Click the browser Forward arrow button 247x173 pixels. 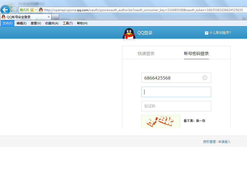click(x=14, y=10)
